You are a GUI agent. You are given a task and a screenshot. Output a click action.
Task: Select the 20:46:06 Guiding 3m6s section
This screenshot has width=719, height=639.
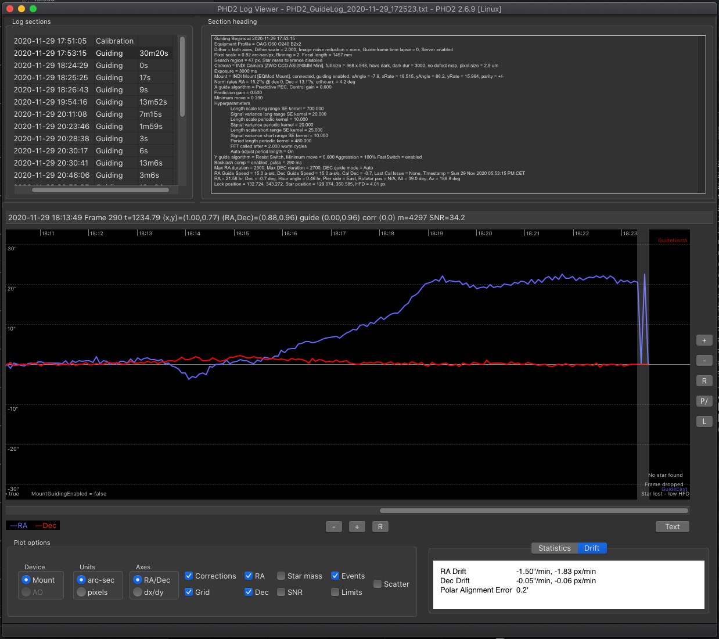(x=93, y=175)
